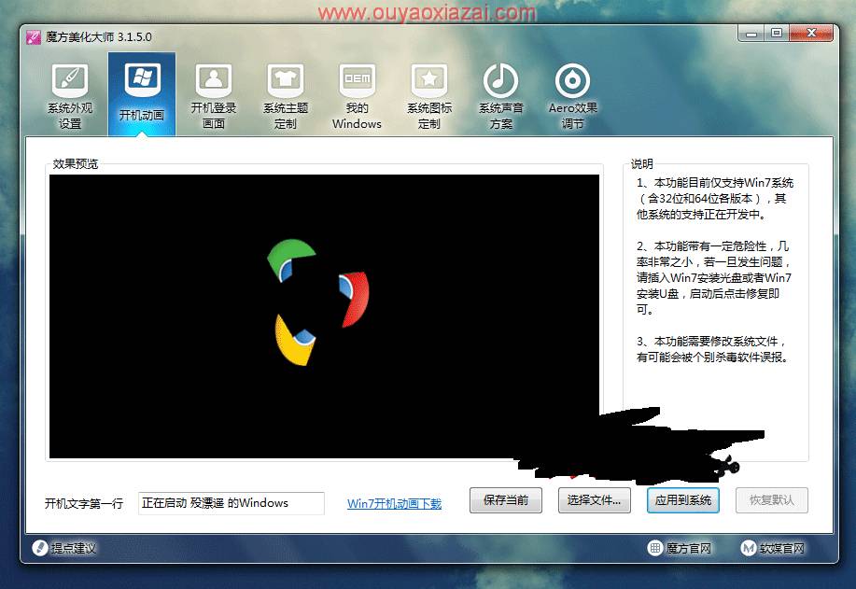Screen dimensions: 856x589
Task: Click 保存当前 button
Action: 506,500
